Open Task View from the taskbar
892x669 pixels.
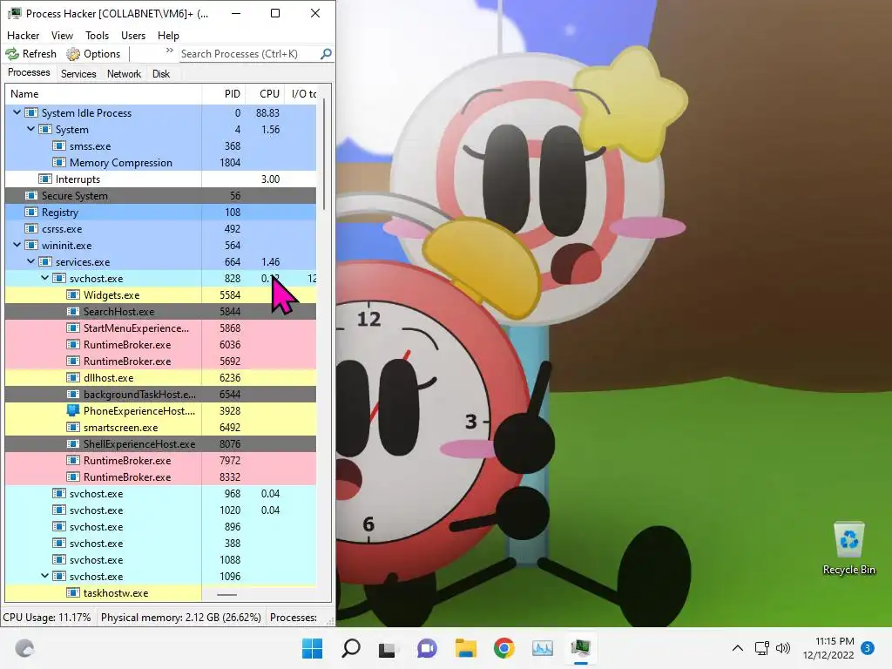point(388,648)
